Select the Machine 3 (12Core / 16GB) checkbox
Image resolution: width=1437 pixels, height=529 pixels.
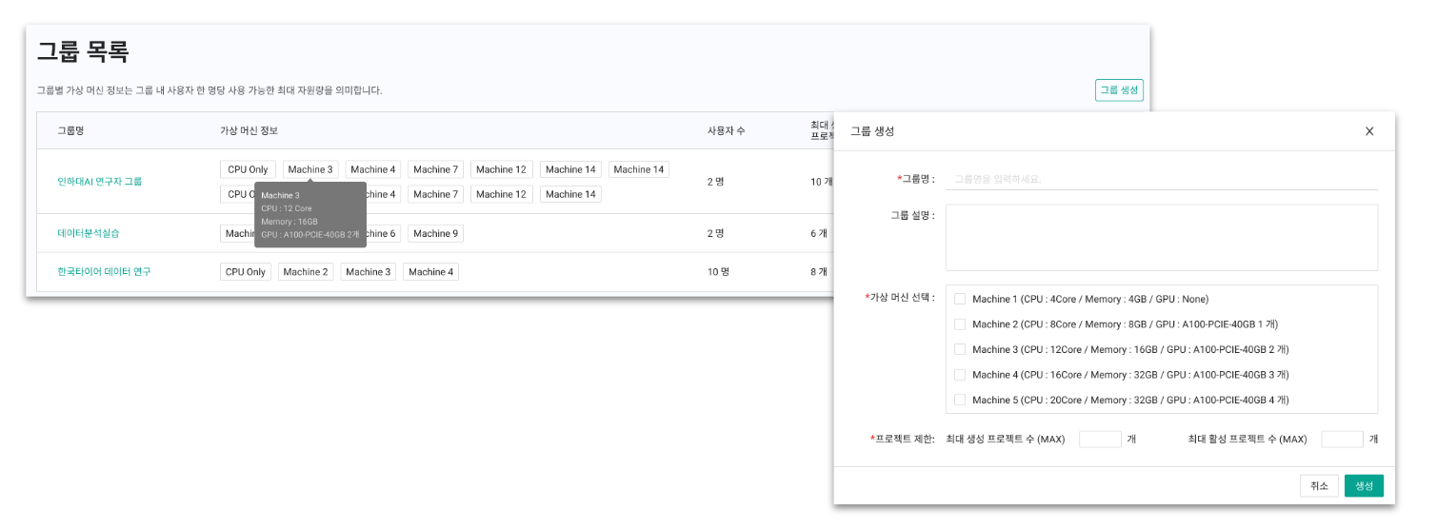[x=960, y=349]
